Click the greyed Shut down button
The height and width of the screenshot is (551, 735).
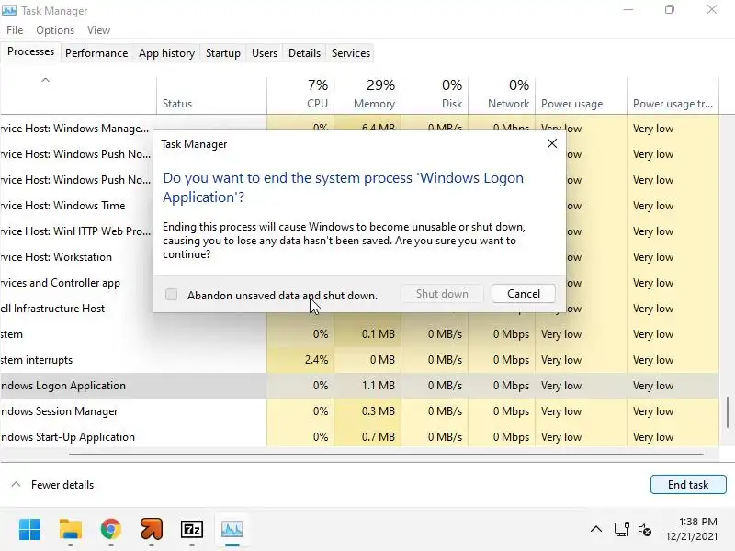pos(442,294)
